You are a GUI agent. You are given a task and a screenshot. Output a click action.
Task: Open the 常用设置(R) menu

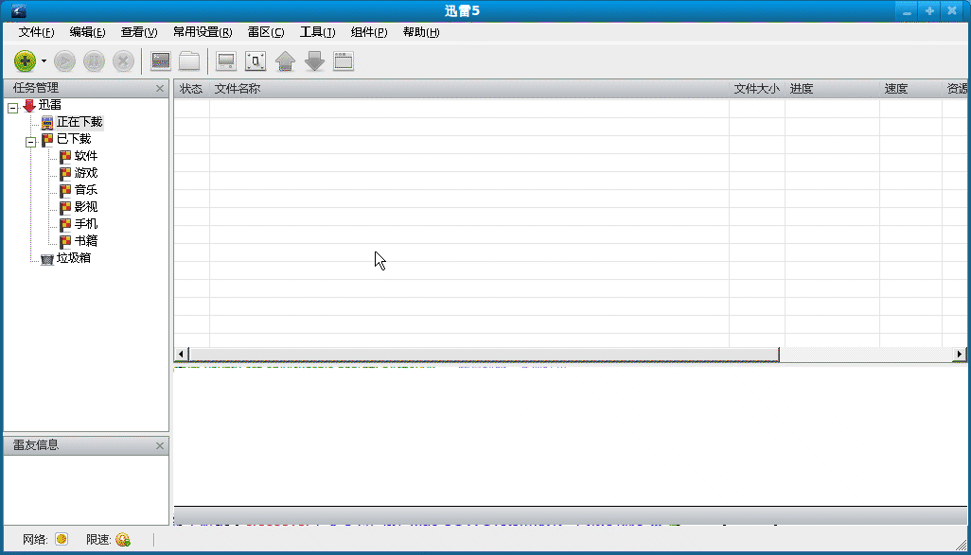[x=203, y=32]
